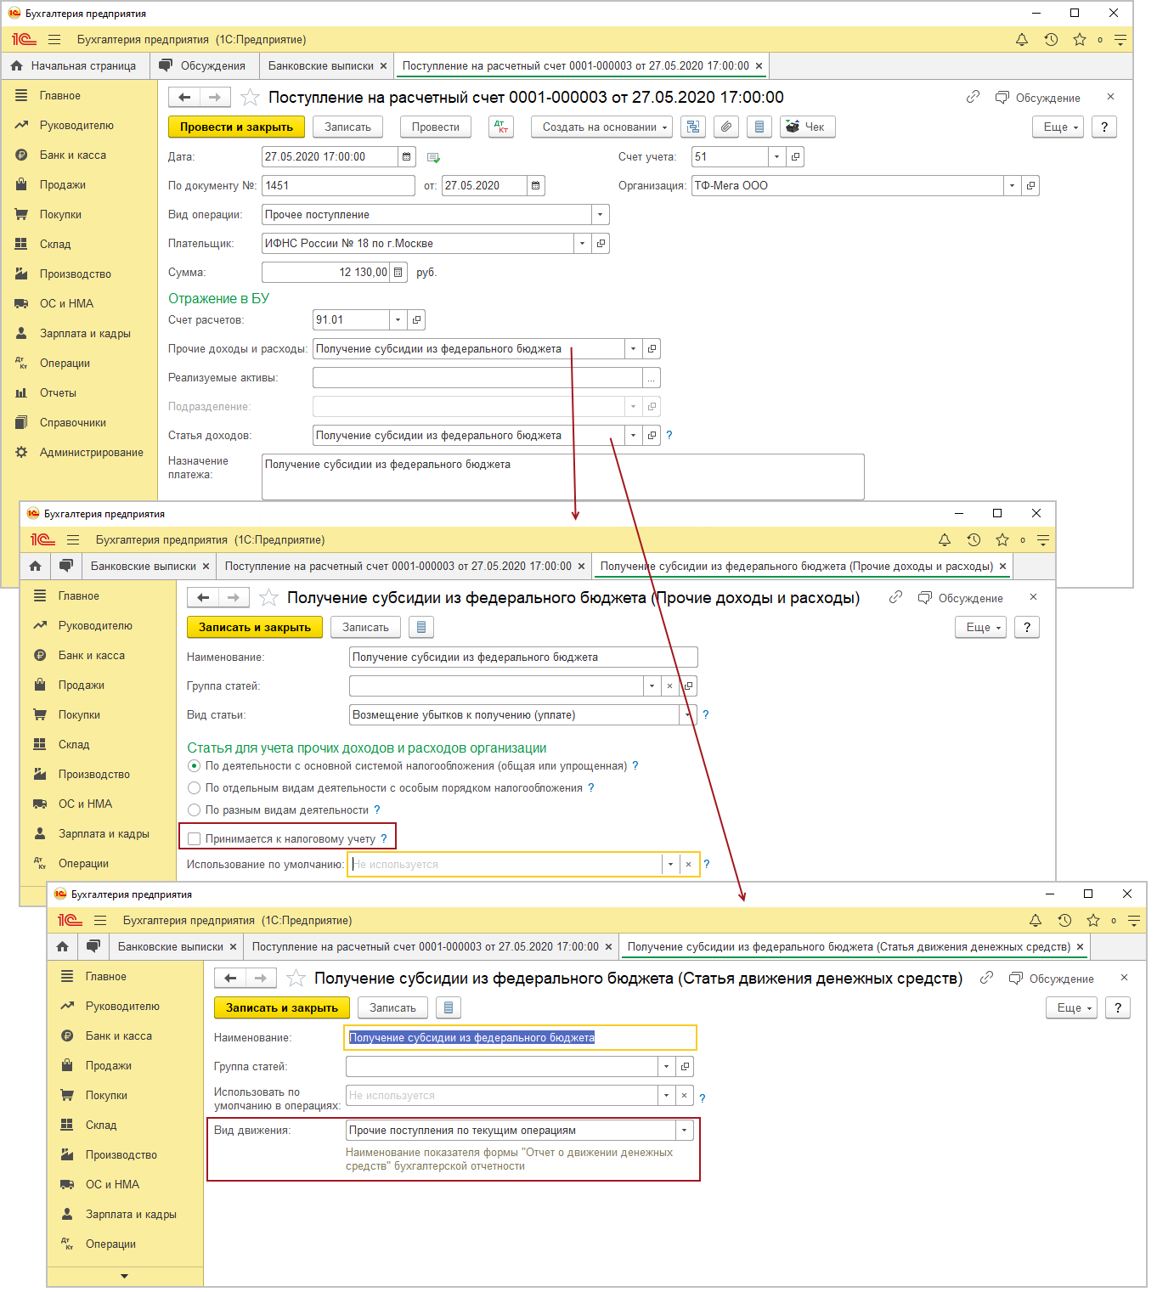Viewport: 1157px width, 1292px height.
Task: Open Банковские выписки tab in the Поступление window
Action: click(321, 66)
